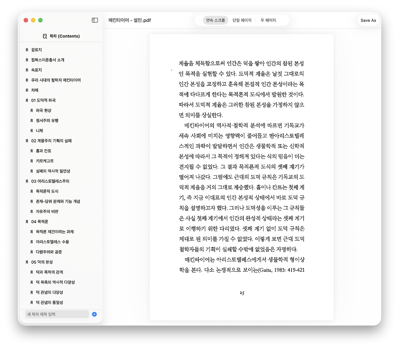The height and width of the screenshot is (349, 399).
Task: Click bookmark icon beside 02 계몽주의 기획의 실패
Action: tap(27, 141)
